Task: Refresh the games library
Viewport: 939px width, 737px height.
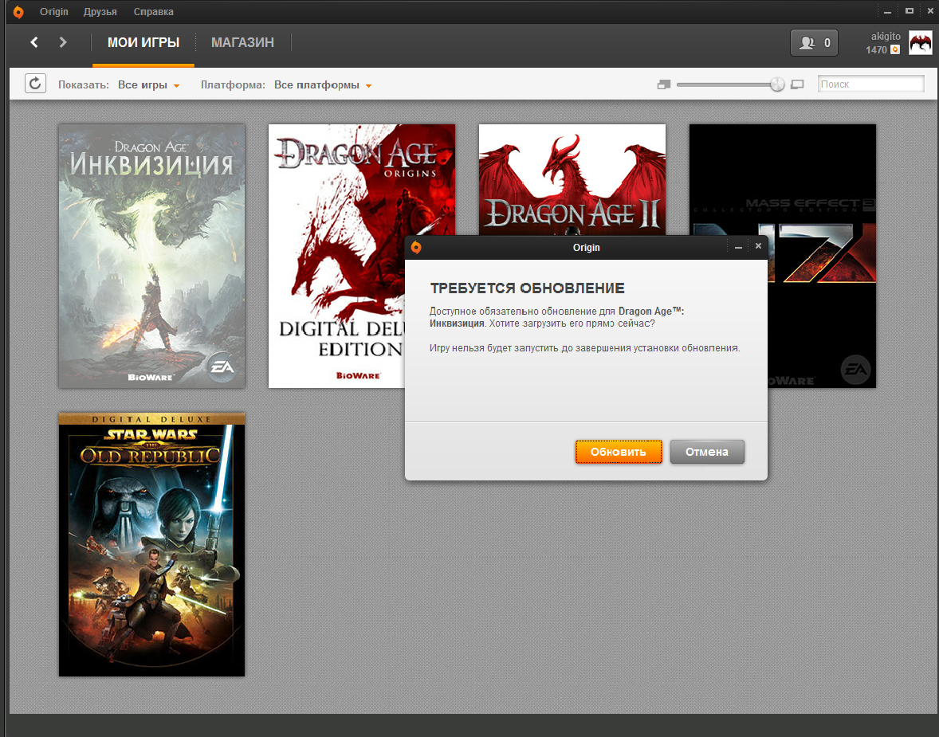Action: point(35,83)
